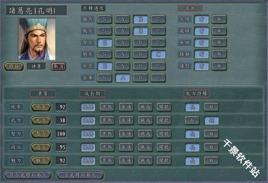Set 騎兵 aptitude to A
This screenshot has width=268, height=183.
(123, 55)
